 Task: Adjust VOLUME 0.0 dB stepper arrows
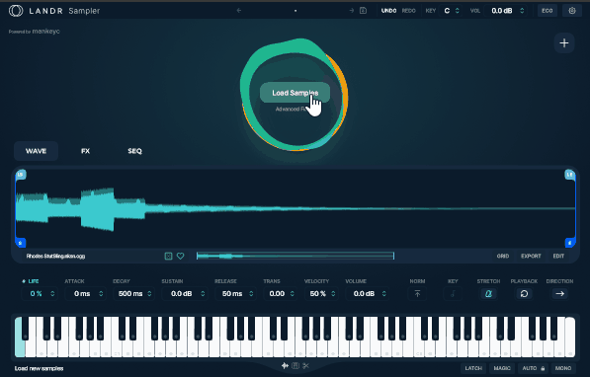tap(384, 293)
